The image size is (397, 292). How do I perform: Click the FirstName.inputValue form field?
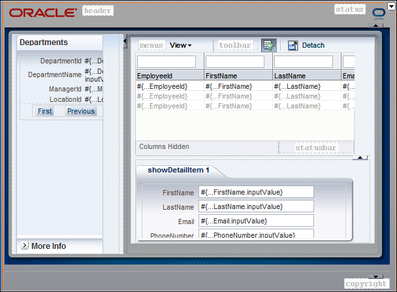click(x=256, y=192)
